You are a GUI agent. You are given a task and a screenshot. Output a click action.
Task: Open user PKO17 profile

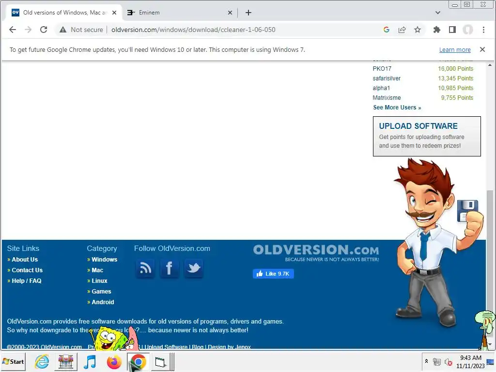click(382, 69)
